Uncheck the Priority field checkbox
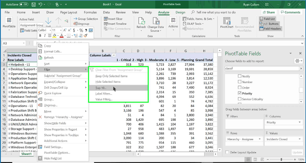 239,93
